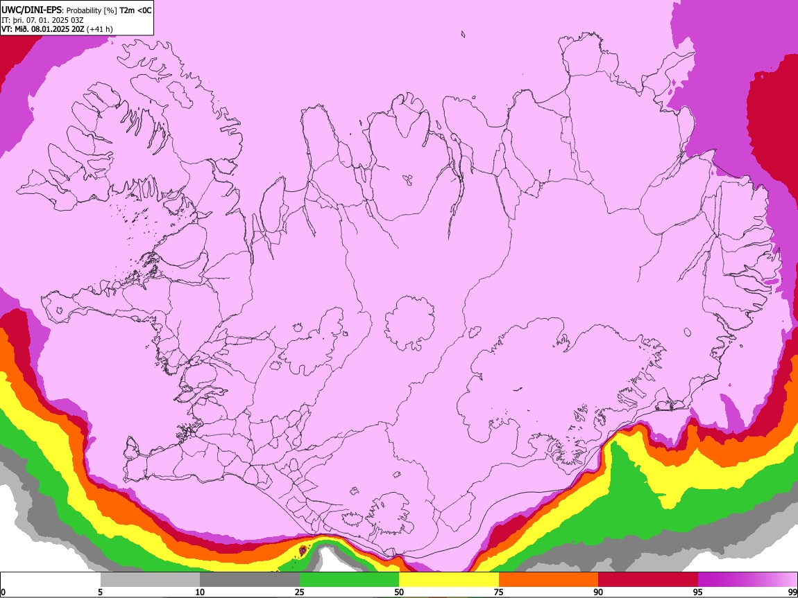Click the legend value '99'
Screen dimensions: 798x598
pyautogui.click(x=792, y=592)
